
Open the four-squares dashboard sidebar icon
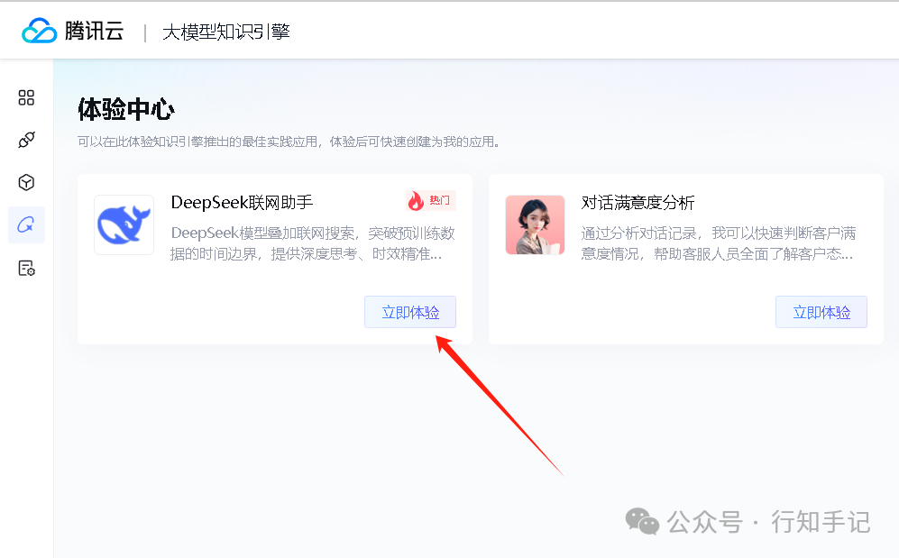coord(26,97)
